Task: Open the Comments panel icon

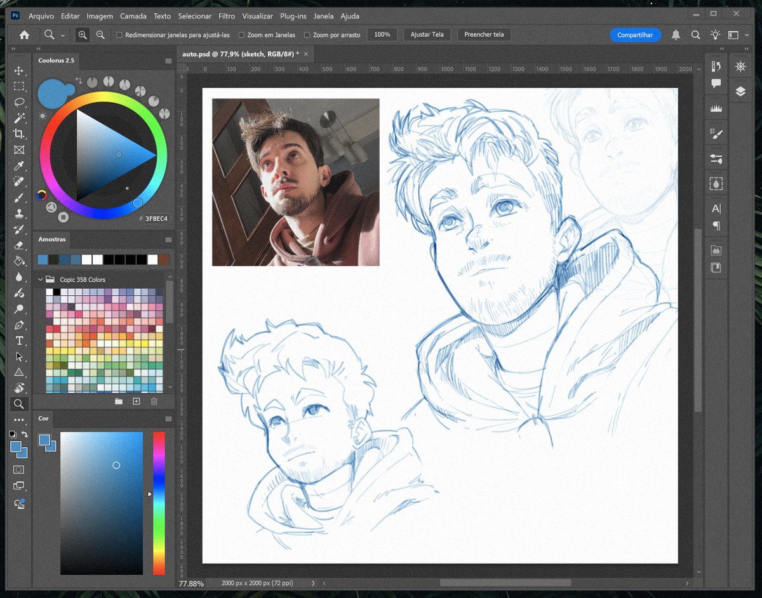Action: 716,83
